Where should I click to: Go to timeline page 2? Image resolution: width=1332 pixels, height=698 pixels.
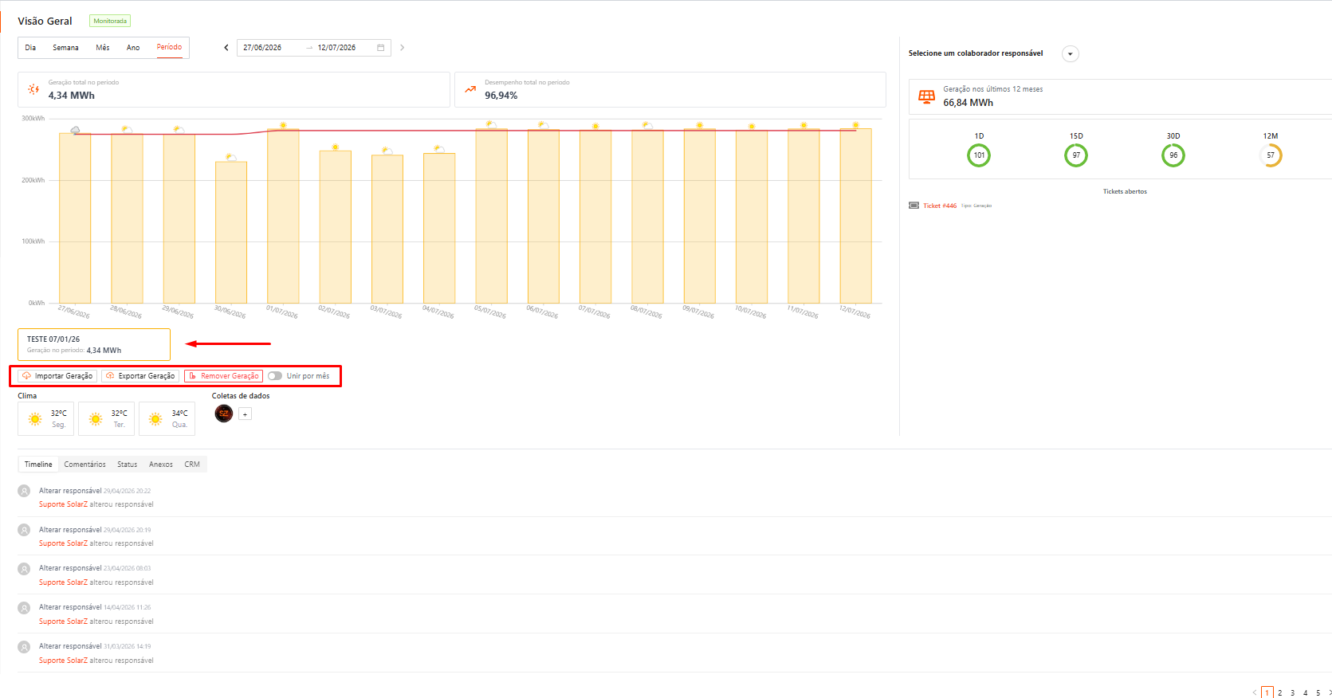pyautogui.click(x=1280, y=693)
